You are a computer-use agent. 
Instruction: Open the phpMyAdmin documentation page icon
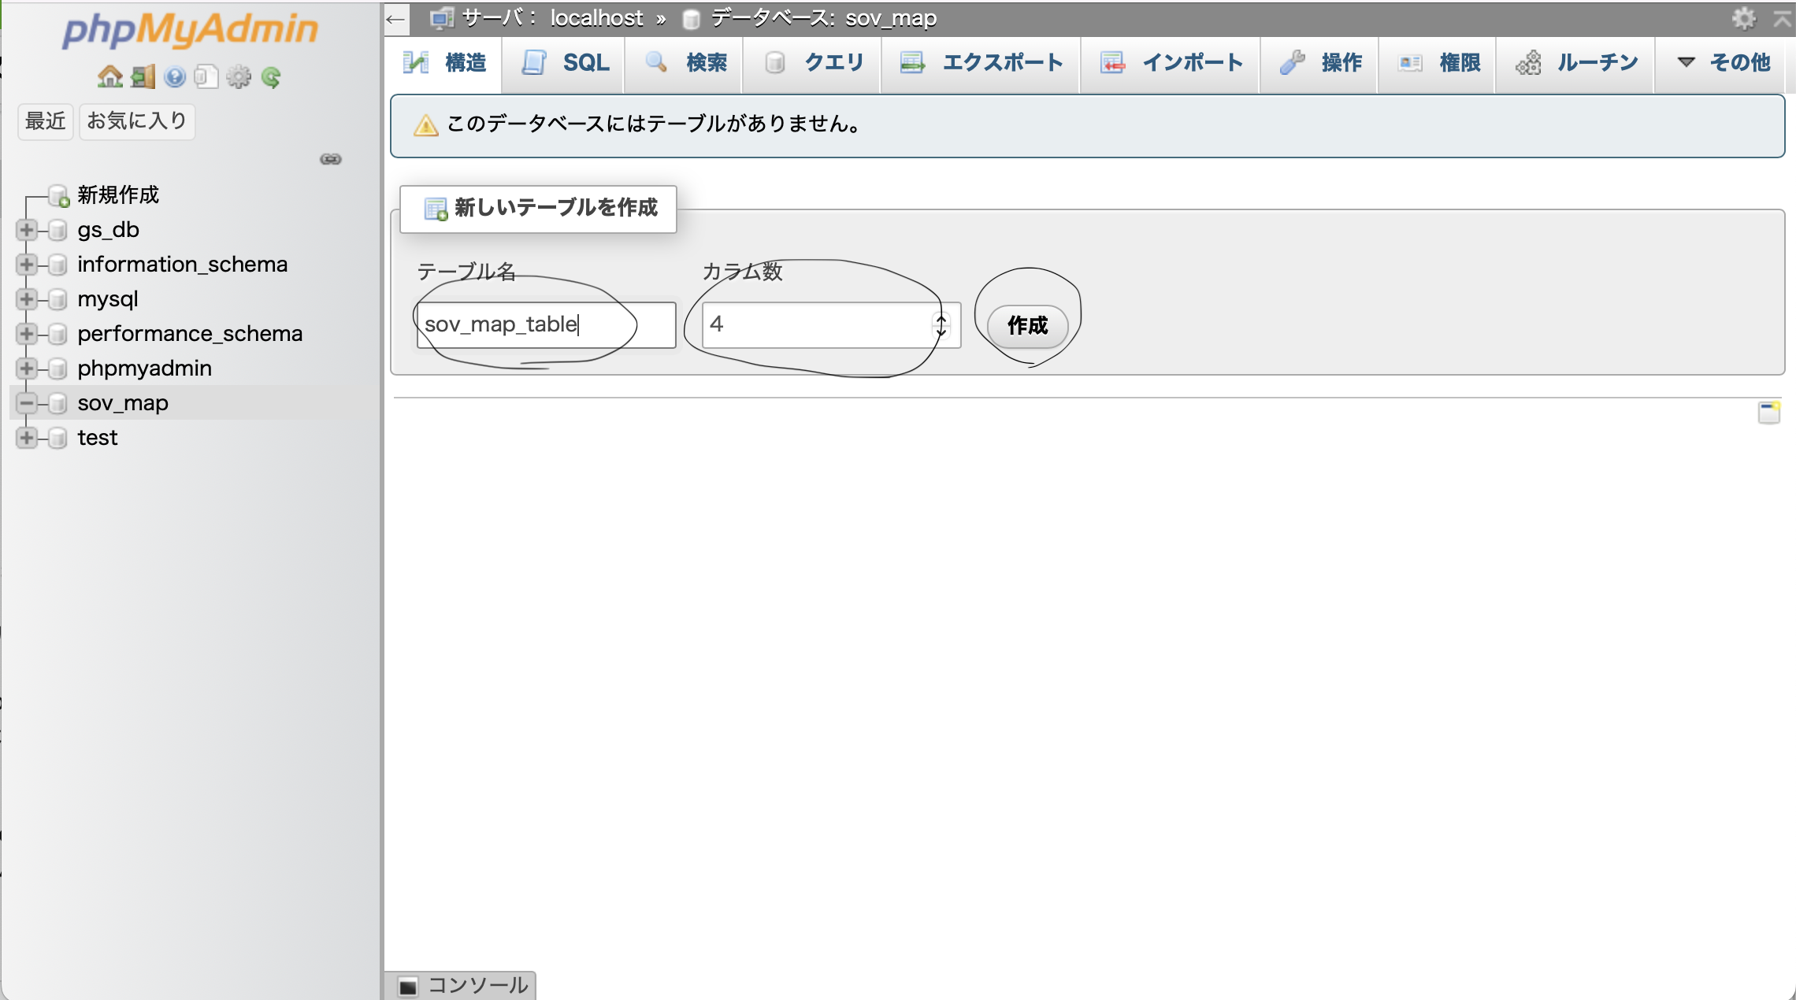click(x=206, y=76)
